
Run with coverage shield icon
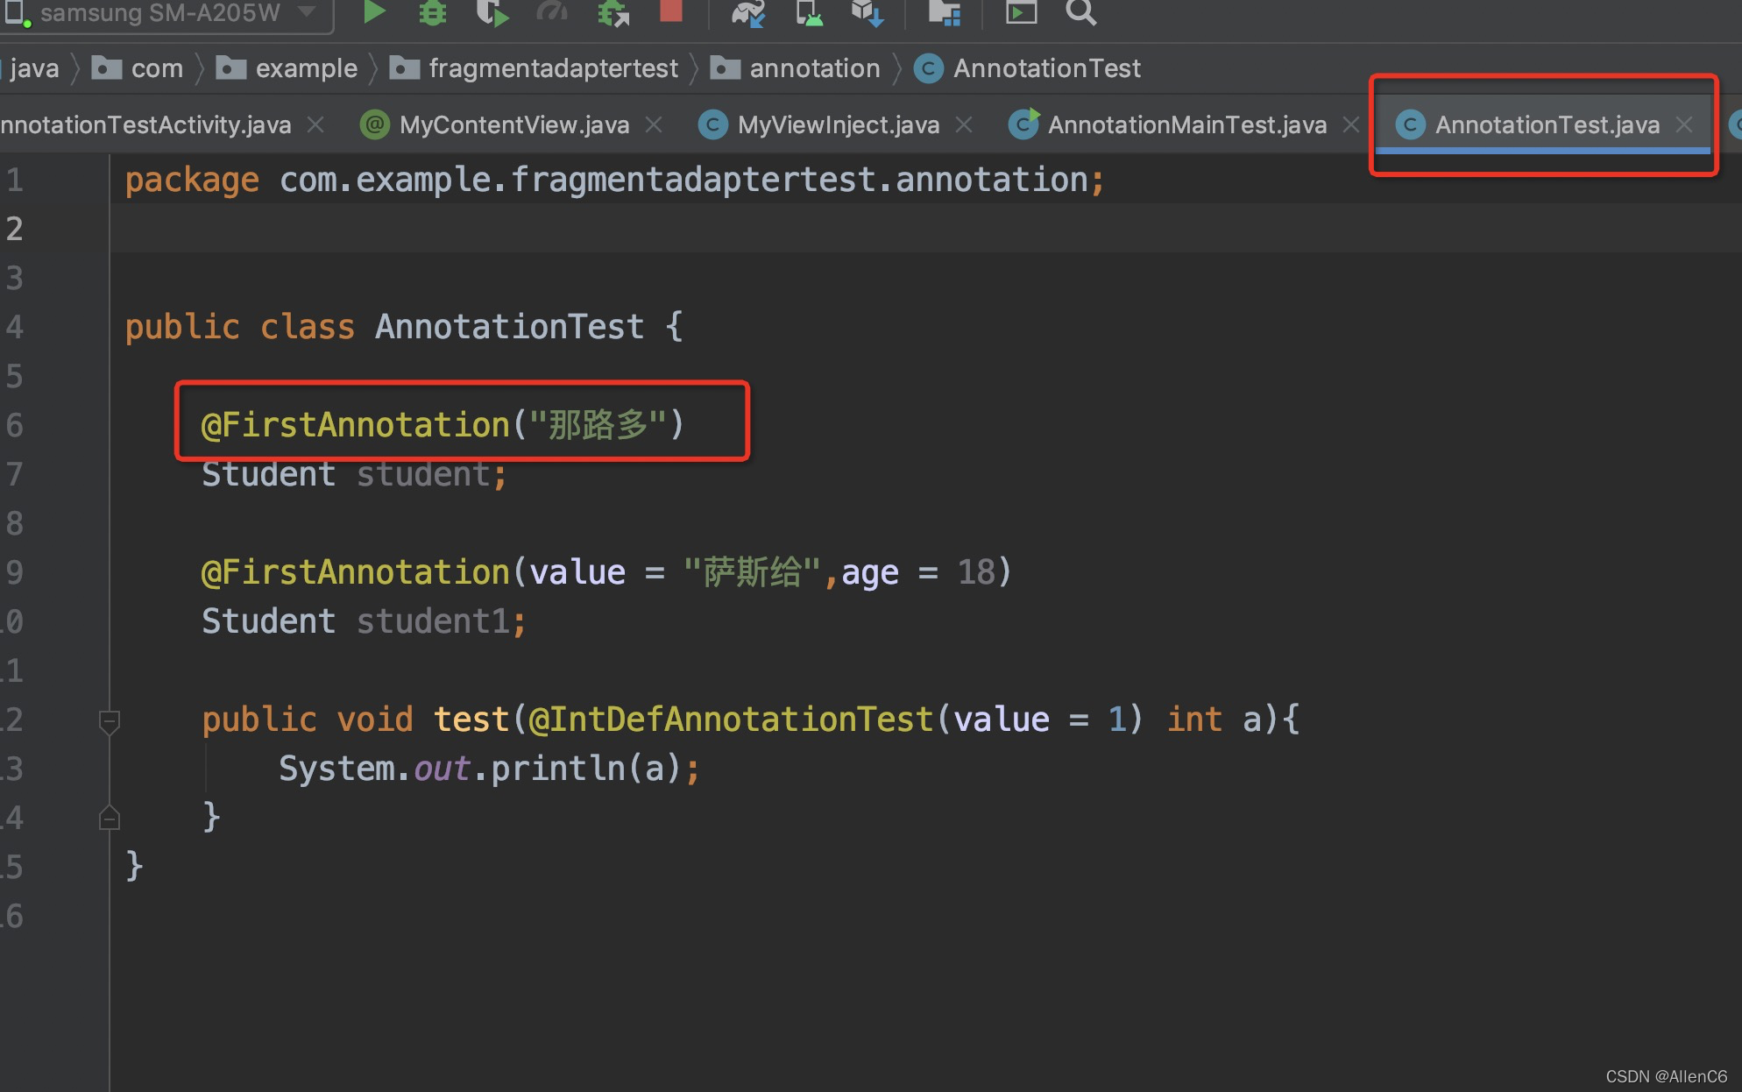(492, 12)
